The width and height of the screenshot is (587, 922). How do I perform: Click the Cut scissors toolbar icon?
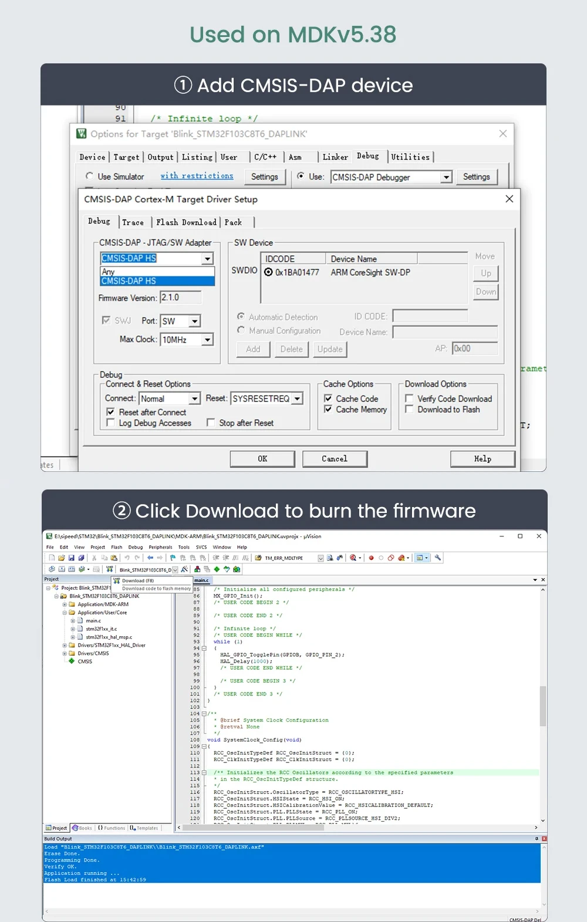coord(94,558)
